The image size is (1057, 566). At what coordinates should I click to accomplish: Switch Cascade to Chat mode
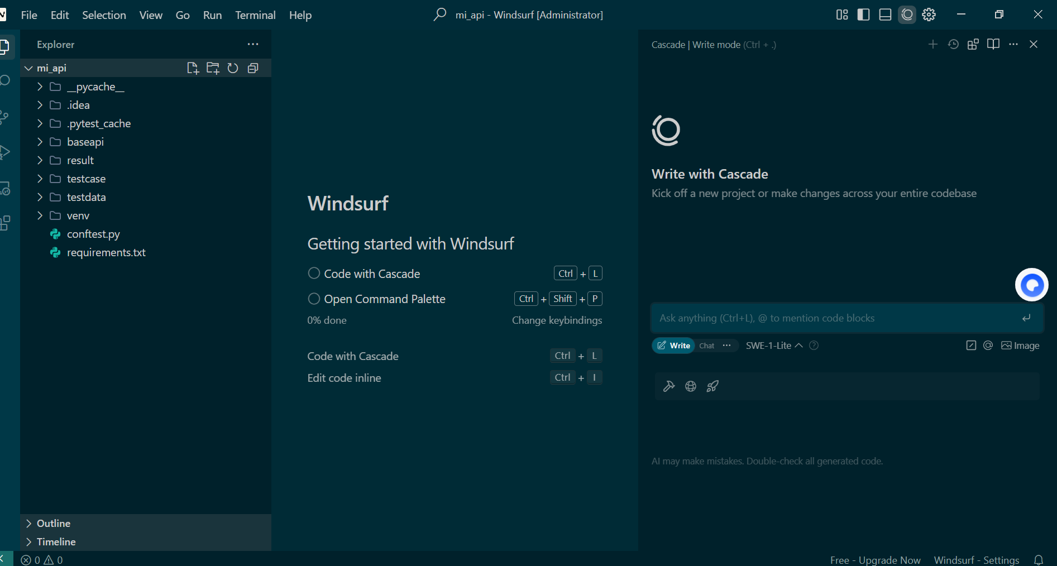coord(707,346)
